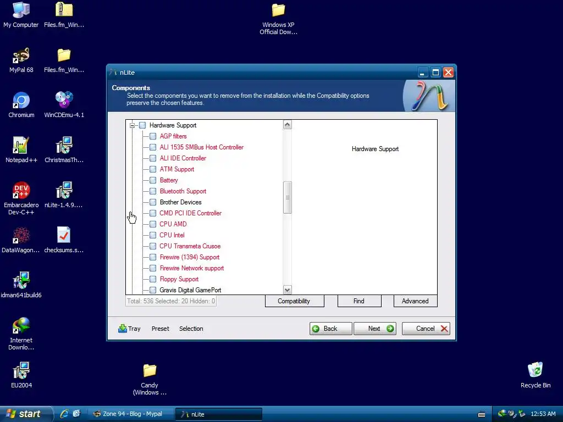Image resolution: width=563 pixels, height=422 pixels.
Task: Select Gravis Digital GamePort row
Action: pyautogui.click(x=190, y=290)
